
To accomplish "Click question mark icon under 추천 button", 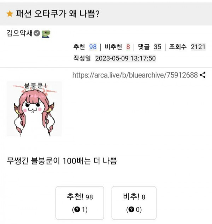I will pos(77,209).
